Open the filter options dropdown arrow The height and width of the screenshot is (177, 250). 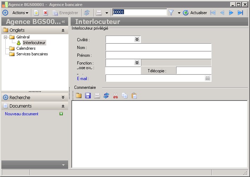point(179,13)
